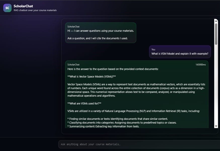220x151 pixels.
Task: Click the ScholarChat label on answer message
Action: 73,65
